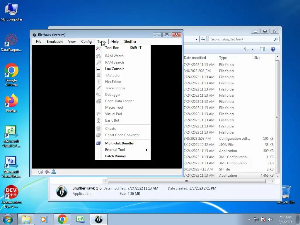Viewport: 300px width, 225px height.
Task: Expand External Tool submenu
Action: [123, 150]
